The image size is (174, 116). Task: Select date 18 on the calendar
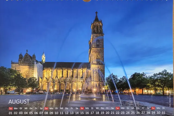click(x=97, y=113)
